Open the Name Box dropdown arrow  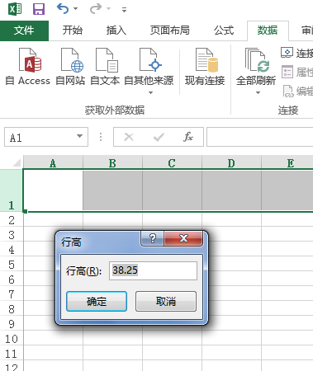(x=79, y=136)
